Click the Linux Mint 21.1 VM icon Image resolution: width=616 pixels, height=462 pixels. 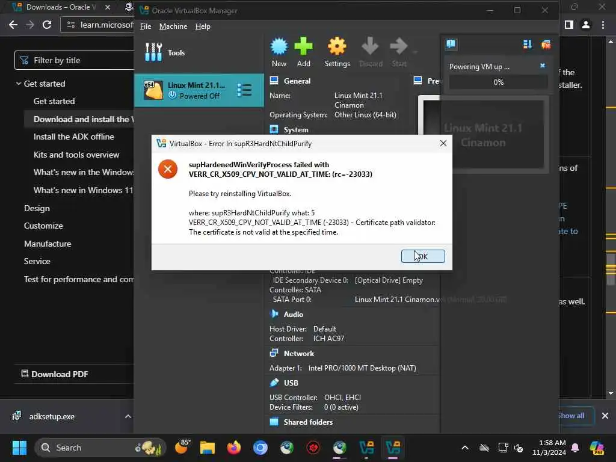[153, 90]
